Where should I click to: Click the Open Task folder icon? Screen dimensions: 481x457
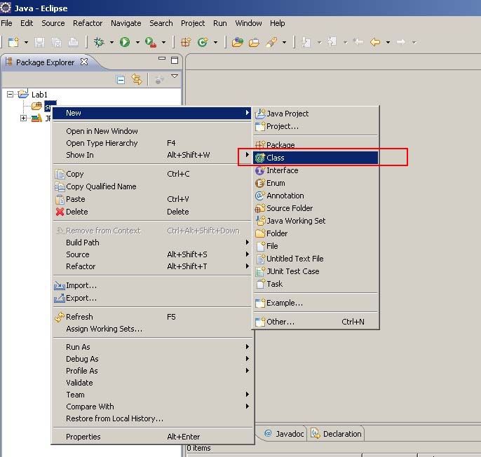point(254,42)
